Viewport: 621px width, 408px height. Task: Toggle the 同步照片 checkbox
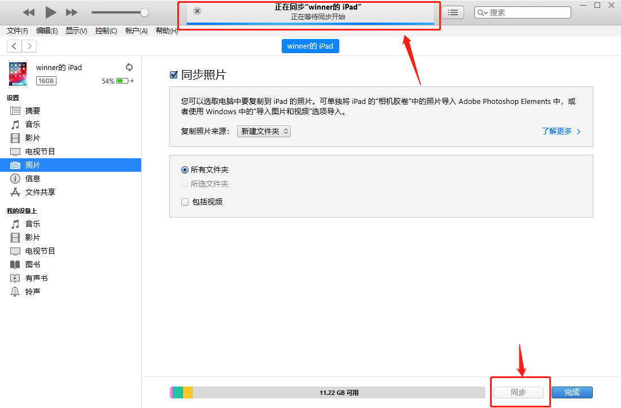(x=173, y=75)
